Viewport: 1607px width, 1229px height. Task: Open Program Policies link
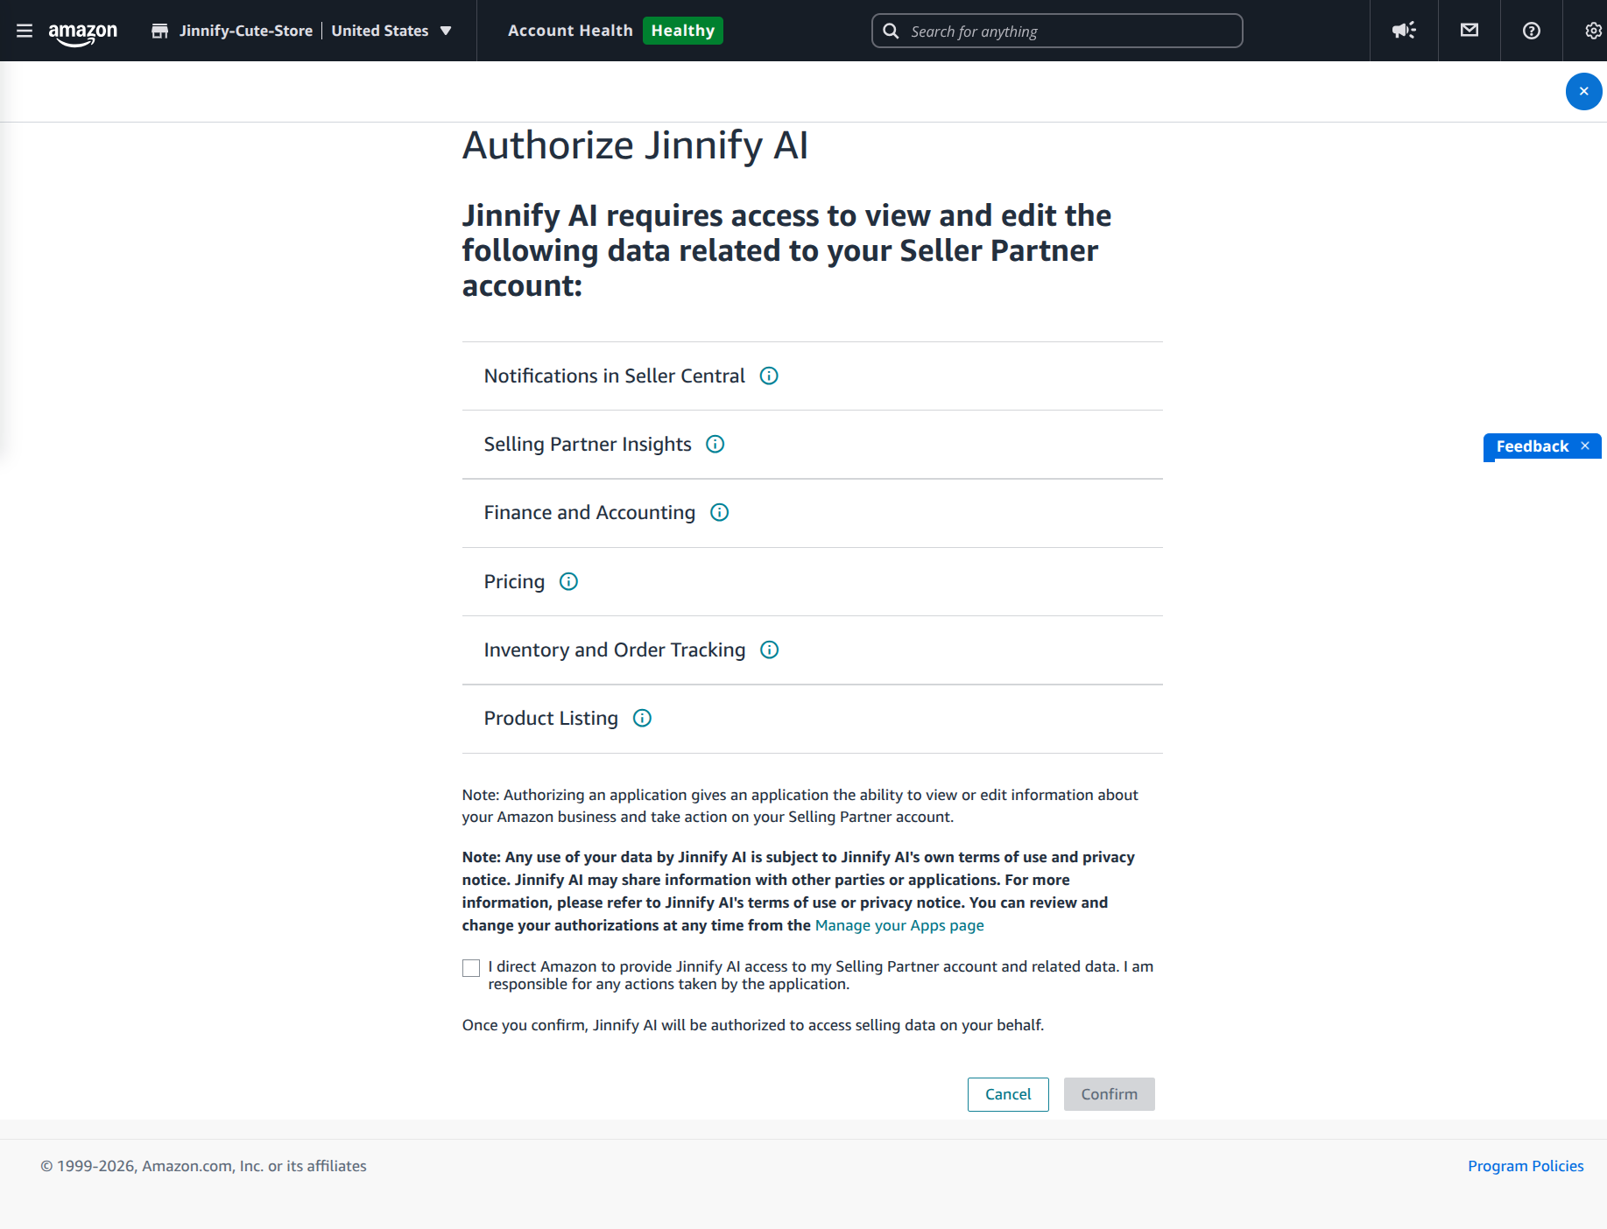coord(1526,1166)
